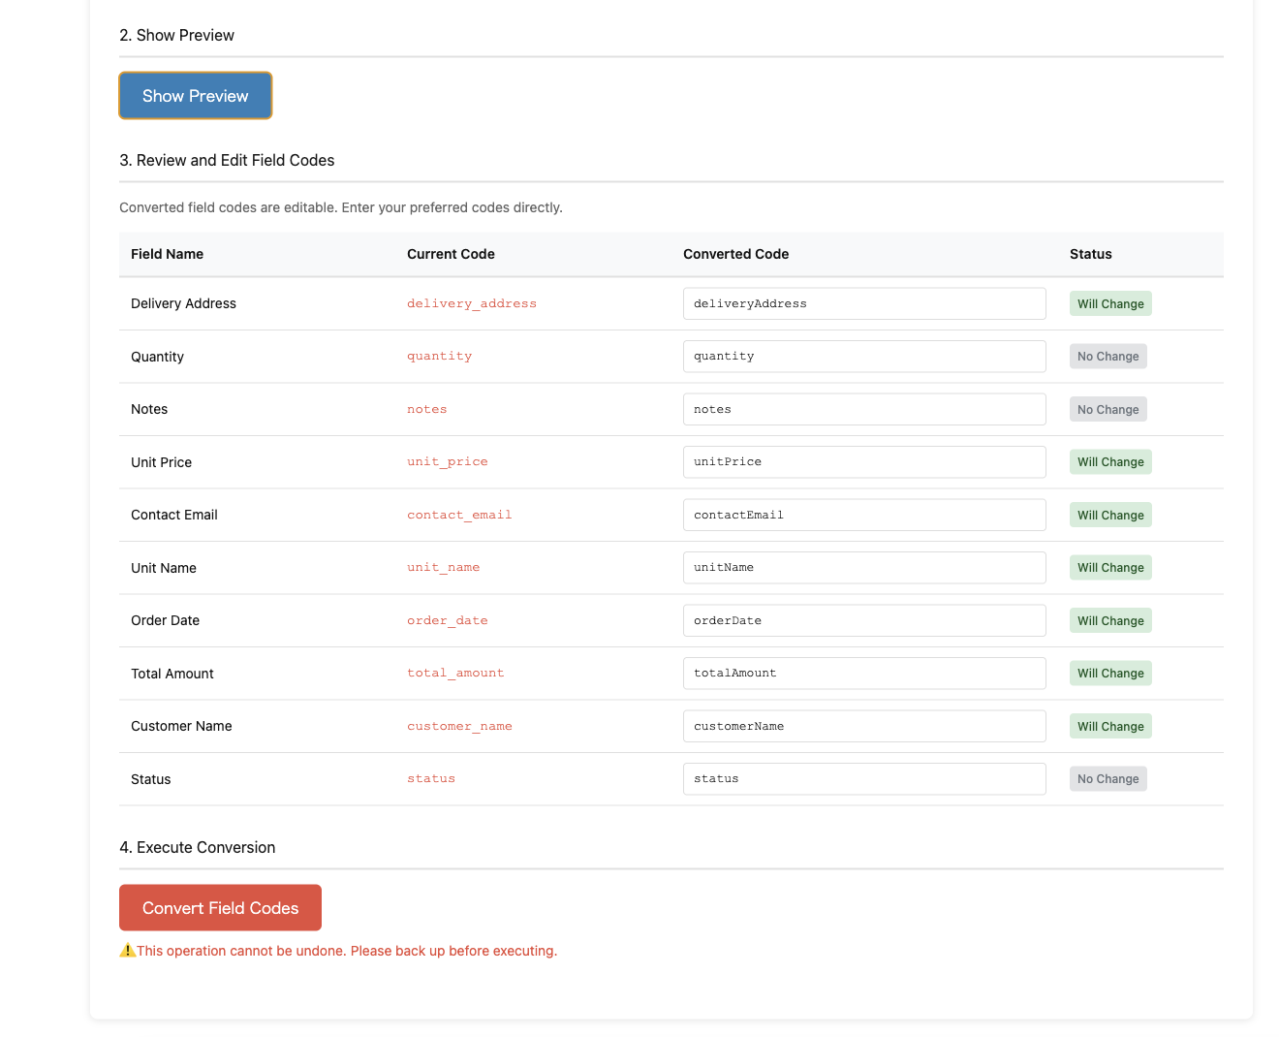Edit the quantity converted code field
This screenshot has height=1037, width=1279.
pyautogui.click(x=864, y=357)
